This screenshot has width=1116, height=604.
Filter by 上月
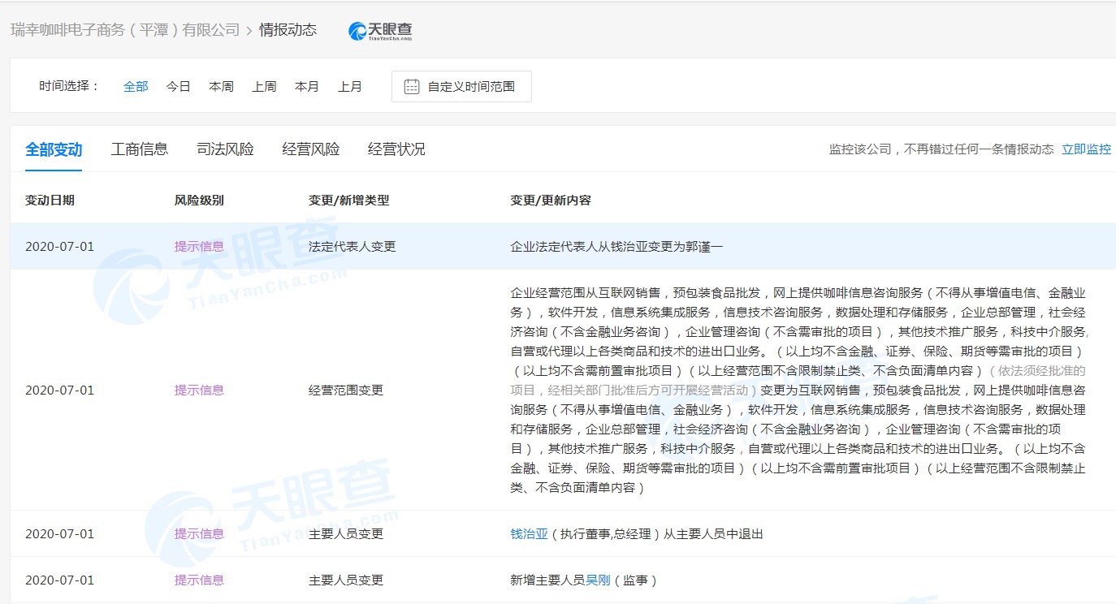[350, 86]
